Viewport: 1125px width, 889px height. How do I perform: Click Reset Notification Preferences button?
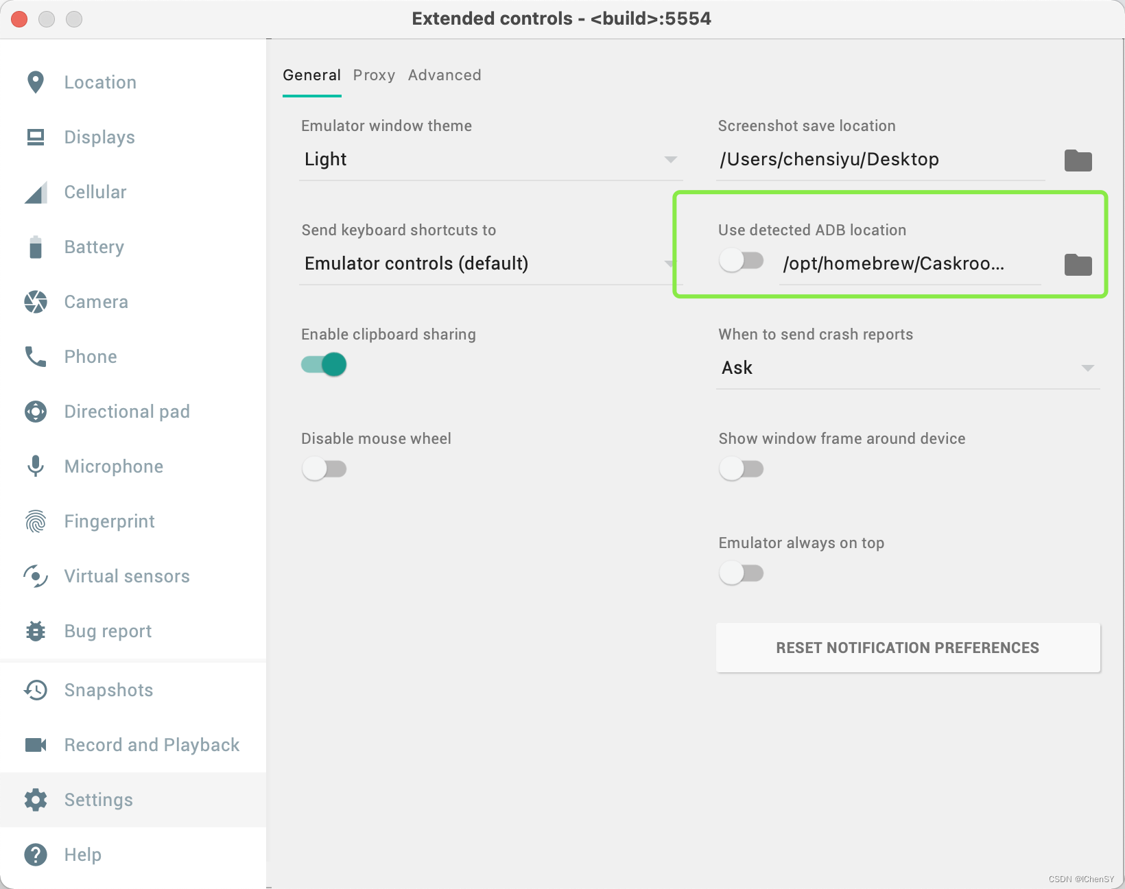coord(908,648)
